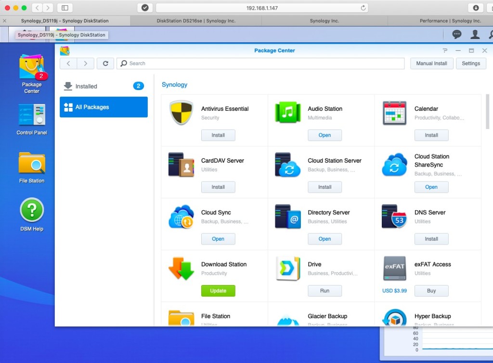Click the Manual Install button

click(431, 63)
